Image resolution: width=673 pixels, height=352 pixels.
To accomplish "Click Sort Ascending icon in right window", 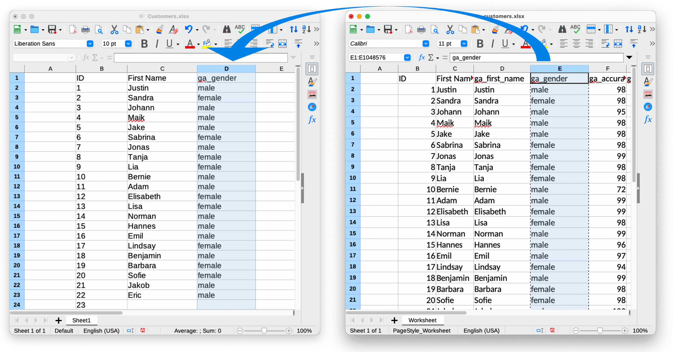I will click(x=642, y=29).
